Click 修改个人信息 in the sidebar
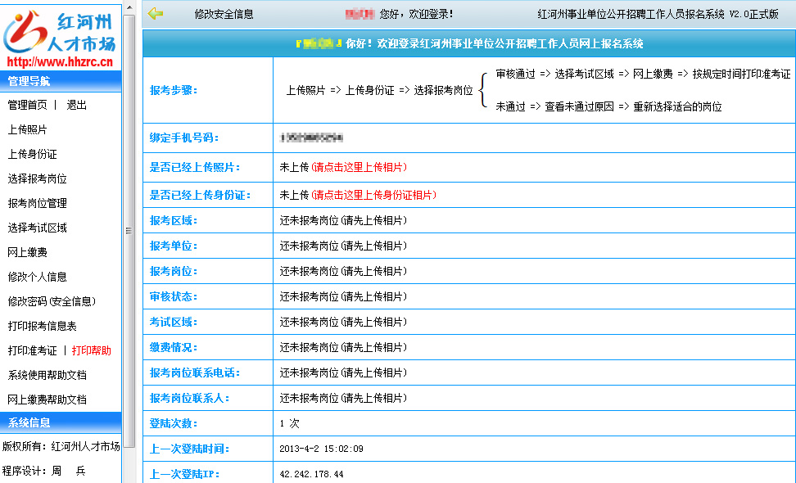Image resolution: width=796 pixels, height=483 pixels. click(37, 277)
